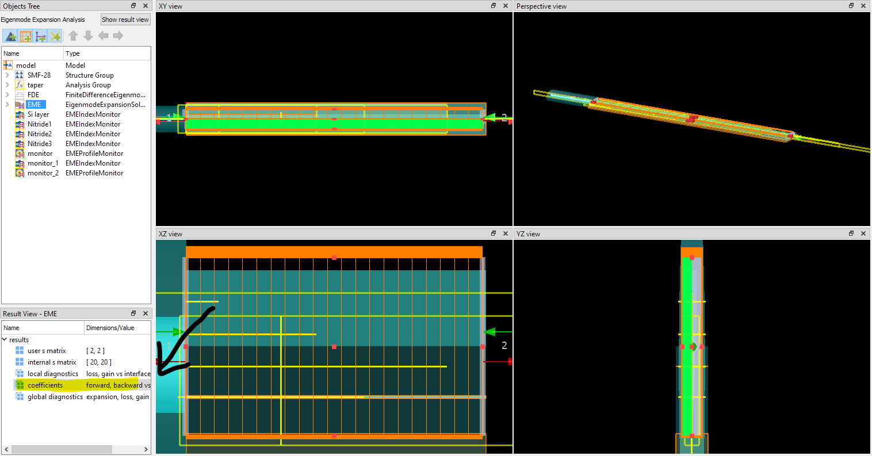Float the Objects Tree panel
Viewport: 872px width, 456px height.
133,6
